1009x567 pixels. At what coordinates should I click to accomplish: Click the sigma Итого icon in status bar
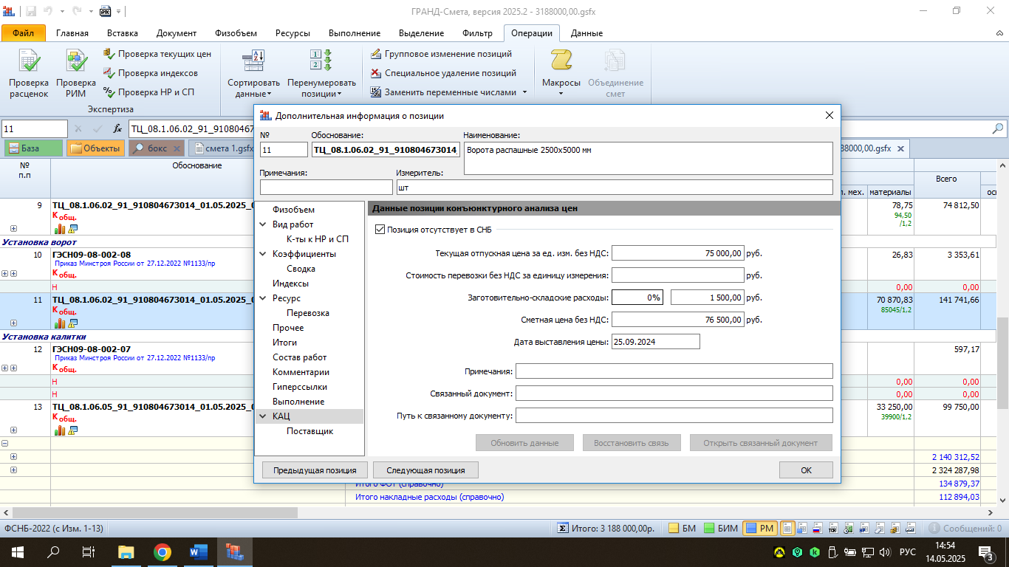563,529
